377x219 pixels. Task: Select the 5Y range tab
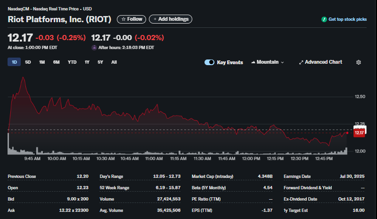click(100, 62)
